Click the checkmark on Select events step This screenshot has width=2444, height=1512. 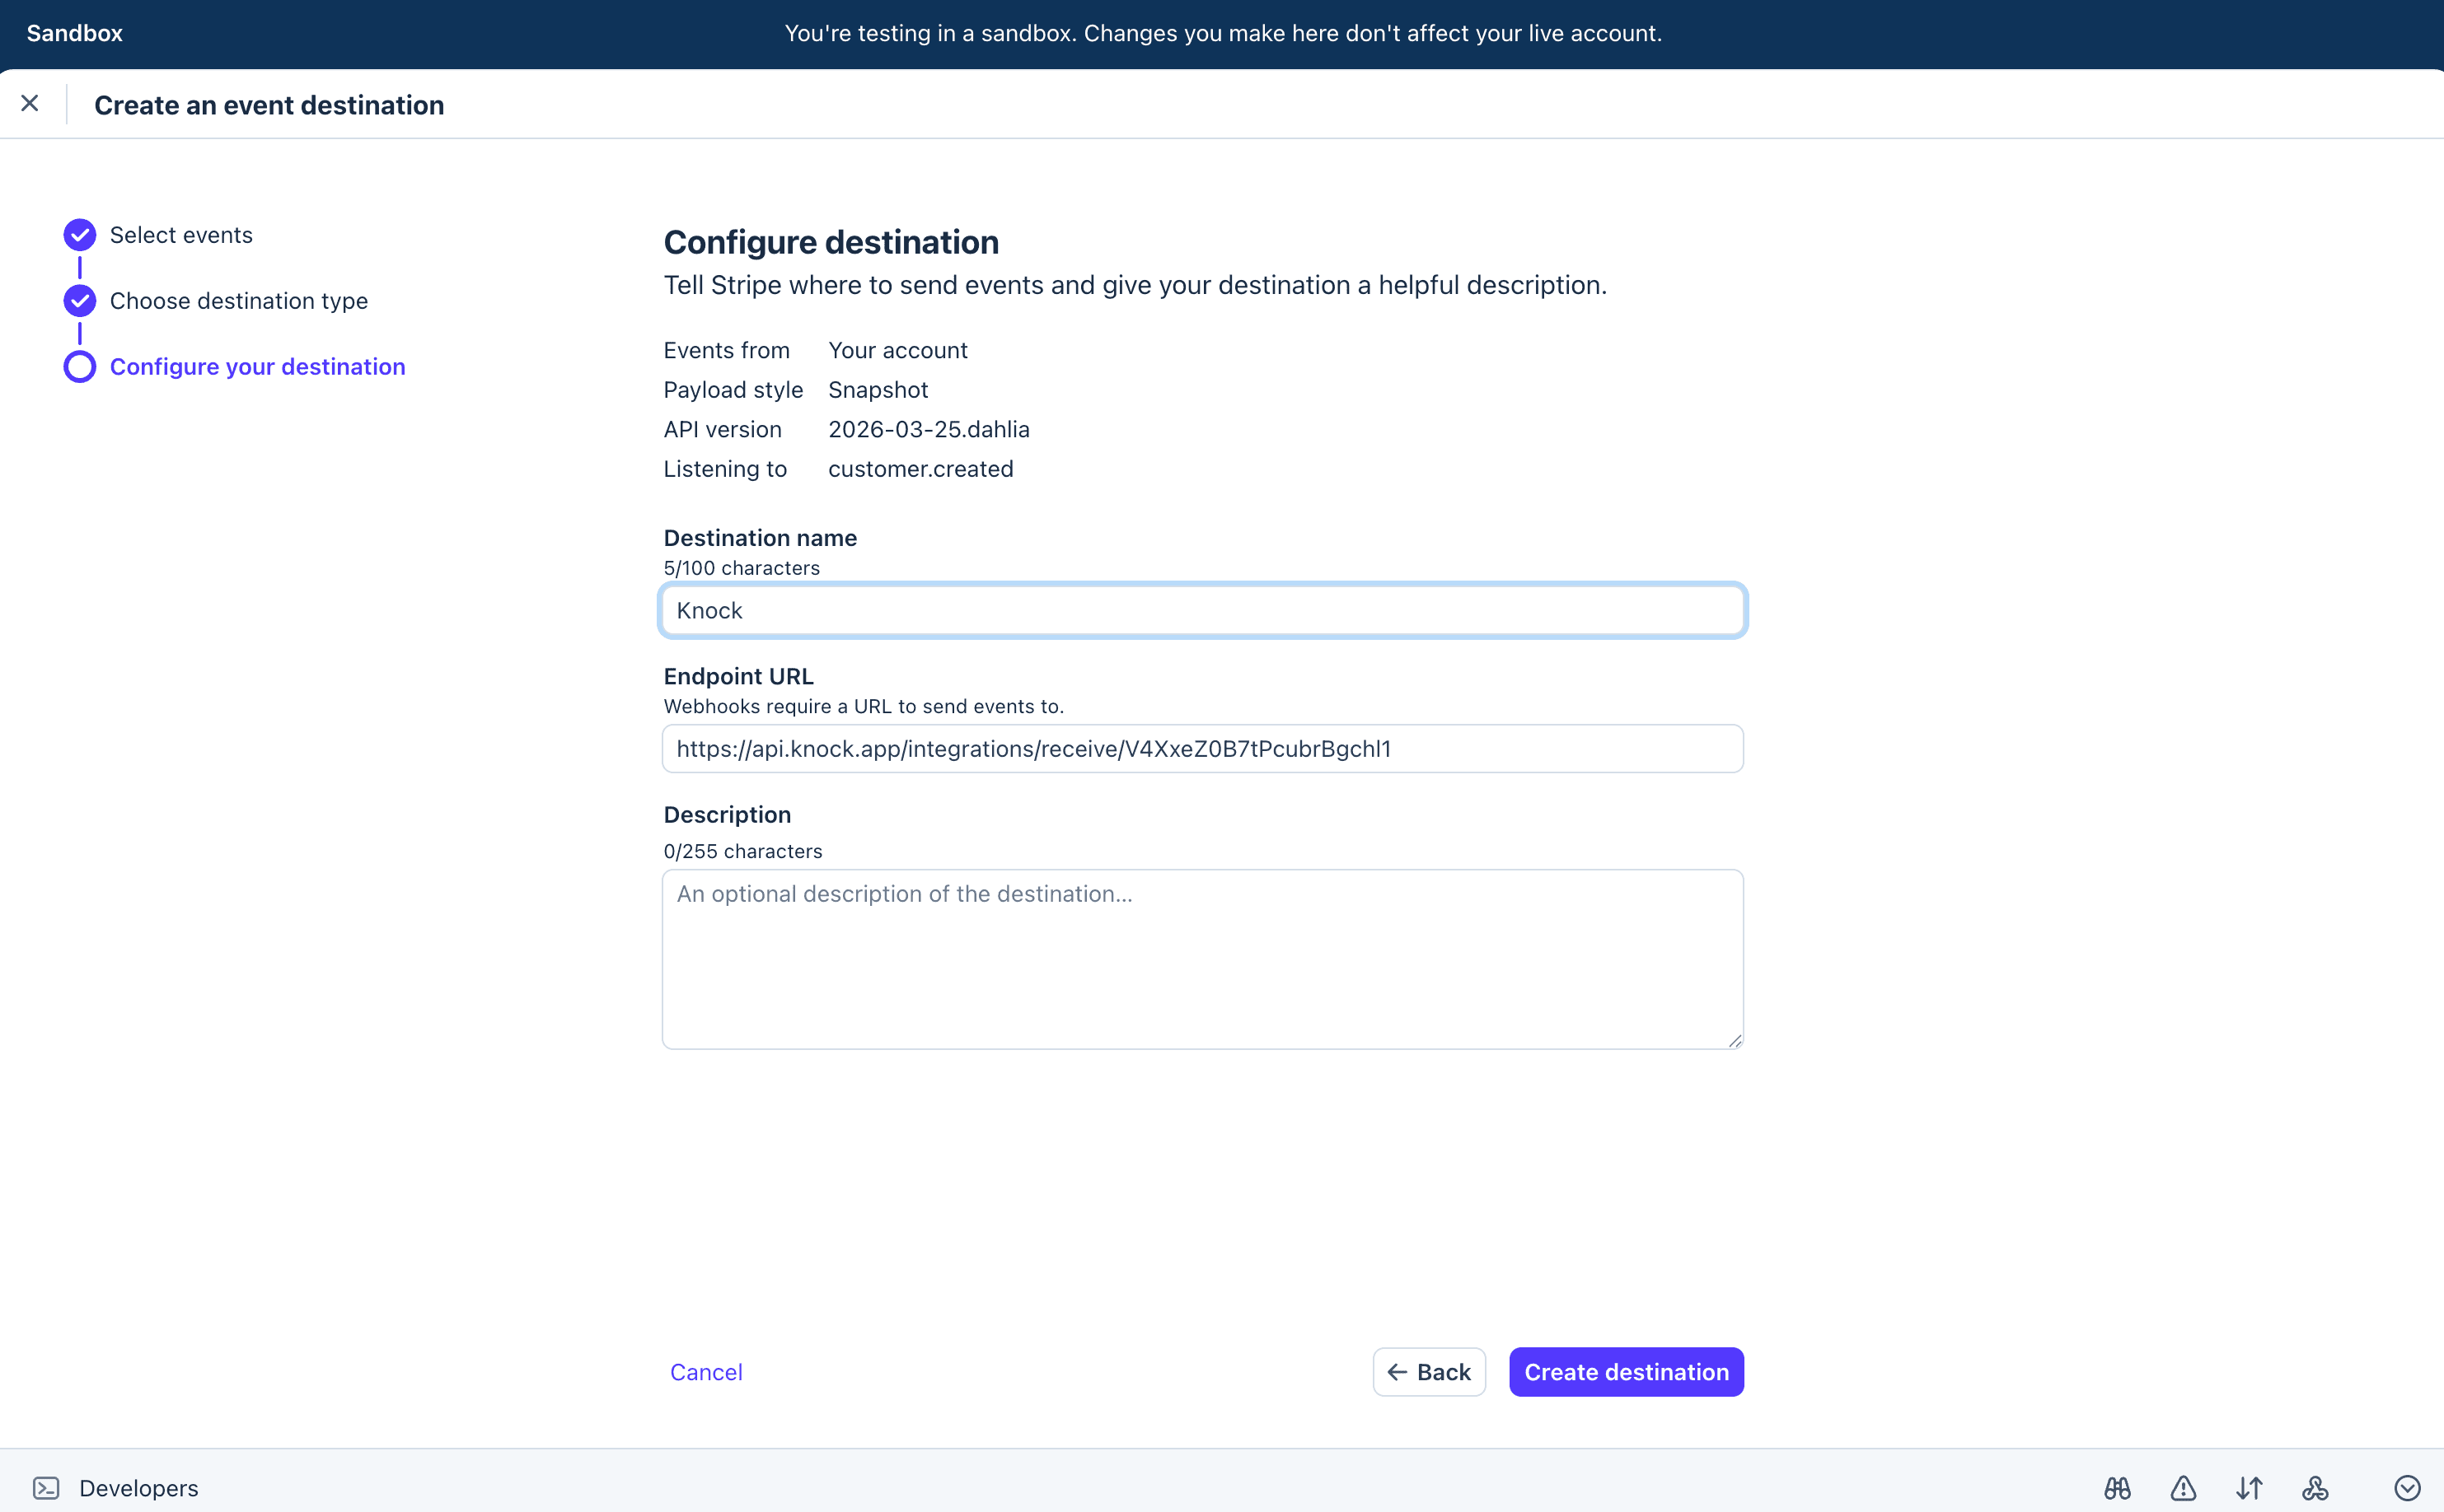tap(79, 234)
